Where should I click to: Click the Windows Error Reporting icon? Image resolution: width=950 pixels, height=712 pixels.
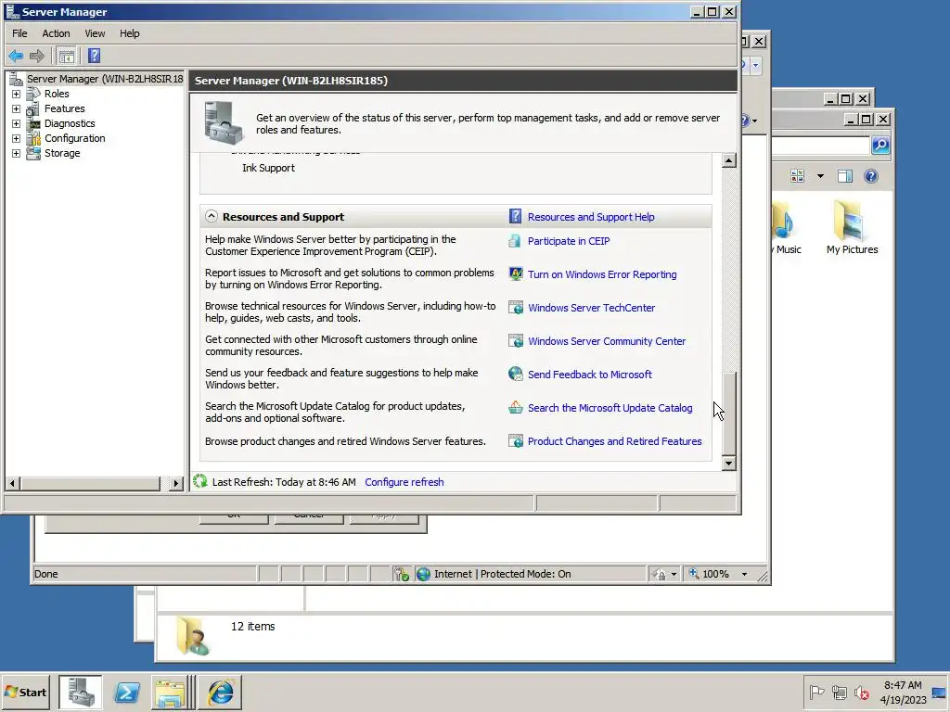515,274
